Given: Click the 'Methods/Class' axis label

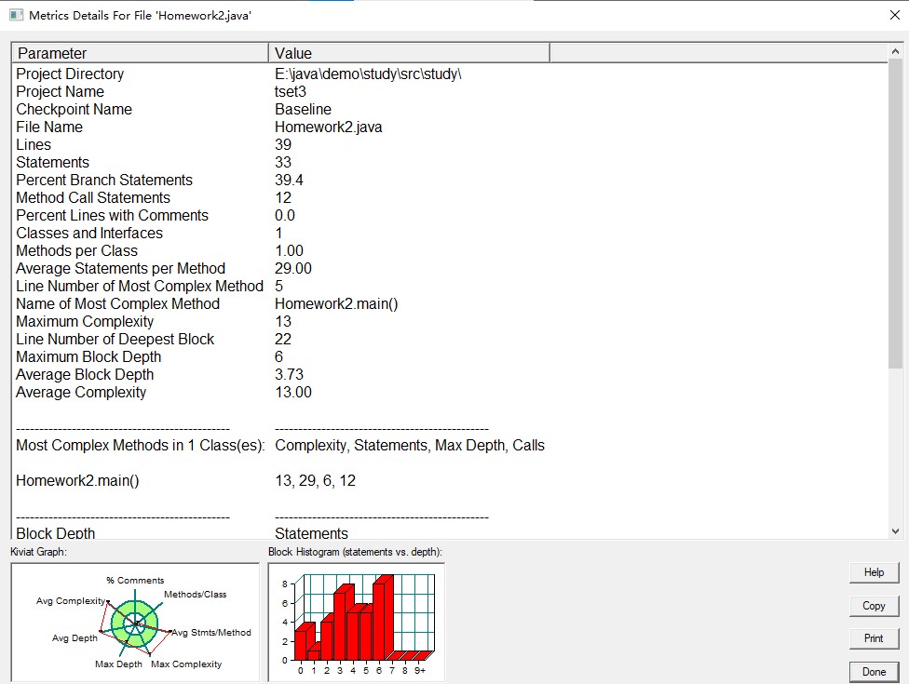Looking at the screenshot, I should click(196, 595).
